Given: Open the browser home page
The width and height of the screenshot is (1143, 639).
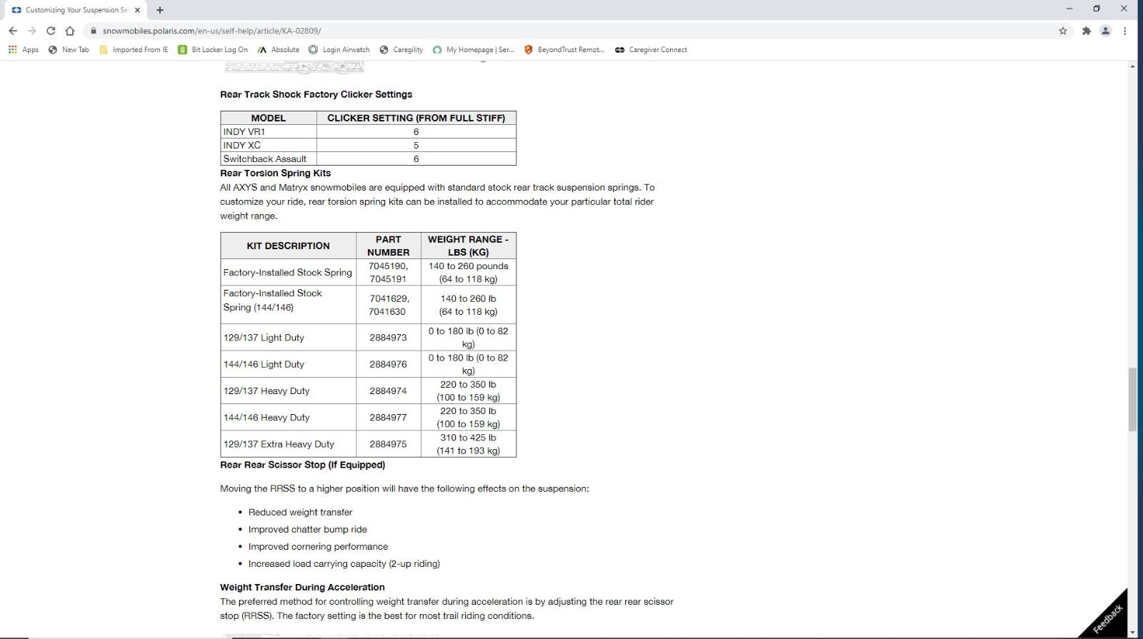Looking at the screenshot, I should [x=69, y=31].
